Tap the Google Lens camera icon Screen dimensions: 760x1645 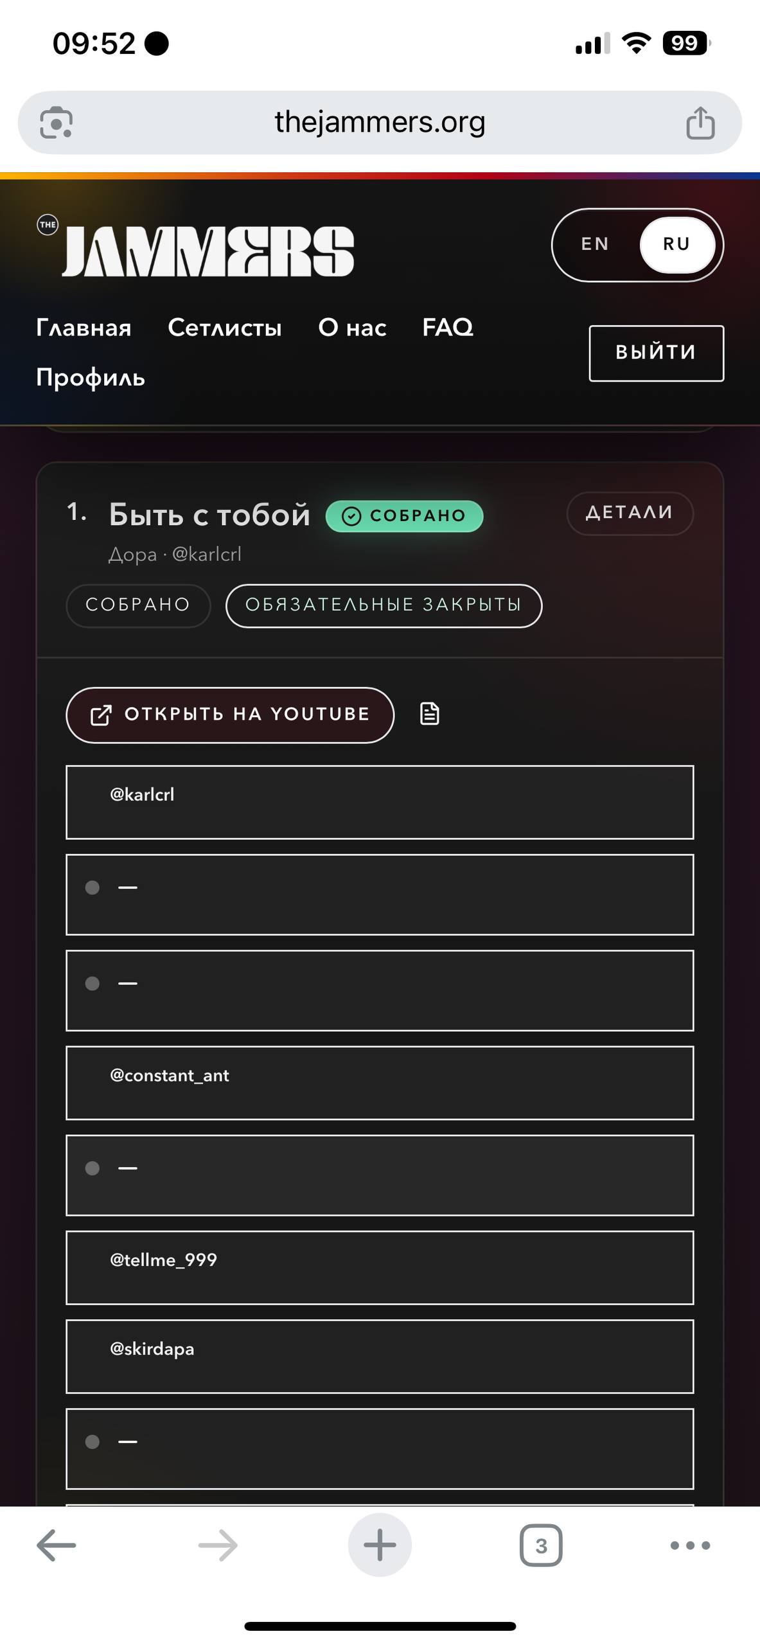click(57, 123)
